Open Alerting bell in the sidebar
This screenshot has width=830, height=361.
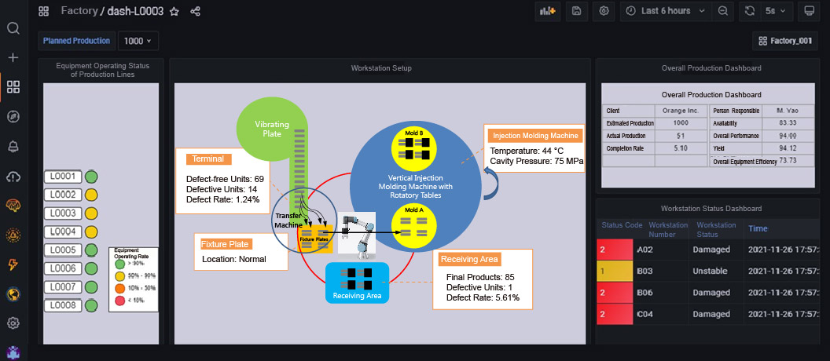13,147
